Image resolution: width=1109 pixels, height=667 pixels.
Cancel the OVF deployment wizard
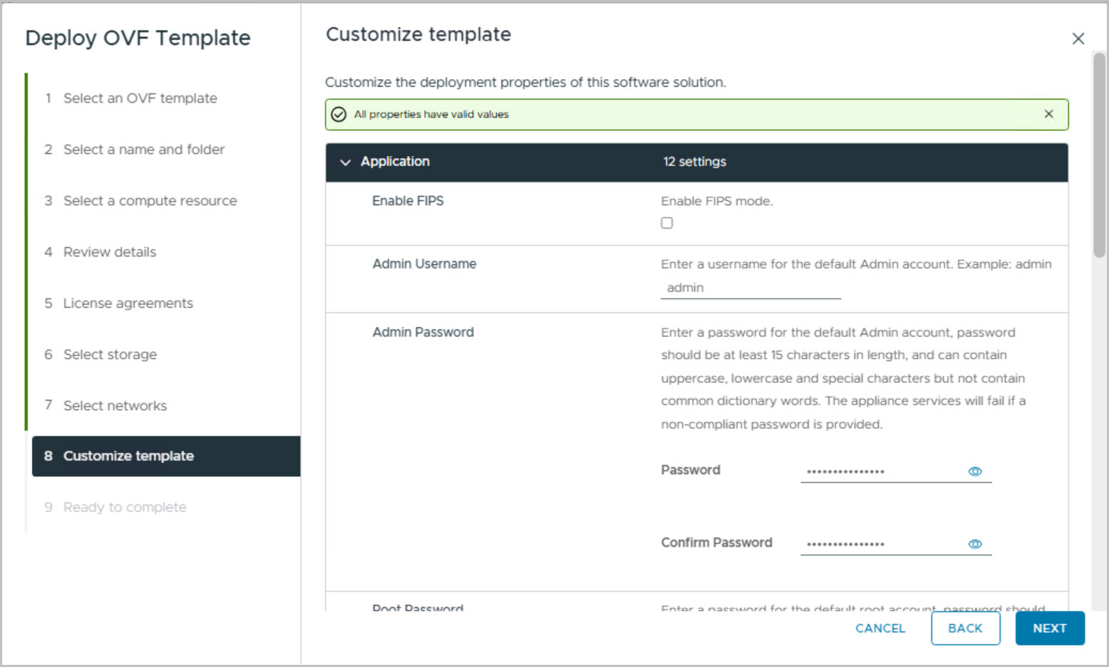pos(880,628)
